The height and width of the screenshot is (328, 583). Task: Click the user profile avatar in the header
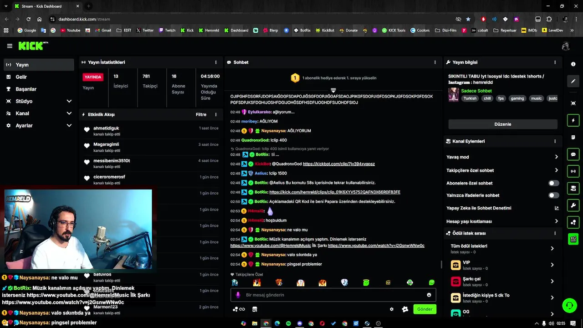[x=566, y=46]
